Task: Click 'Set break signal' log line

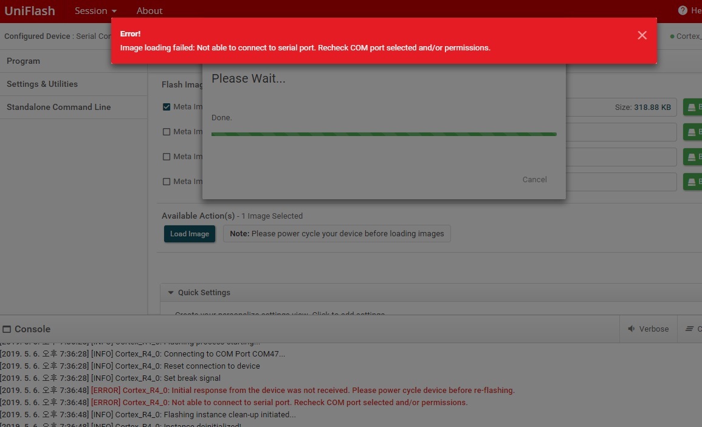Action: click(x=110, y=378)
